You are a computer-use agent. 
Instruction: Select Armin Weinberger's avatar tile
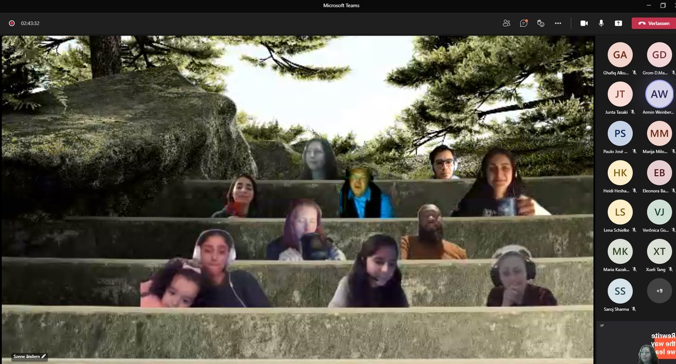coord(659,94)
